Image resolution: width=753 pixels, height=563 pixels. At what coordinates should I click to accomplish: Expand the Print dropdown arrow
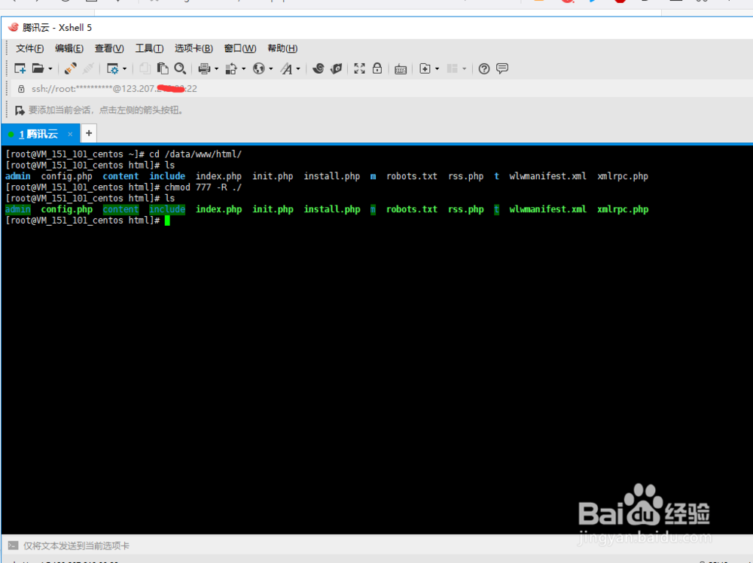(217, 69)
